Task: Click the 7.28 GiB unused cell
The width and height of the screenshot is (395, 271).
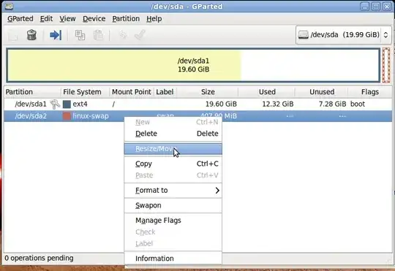Action: coord(332,104)
